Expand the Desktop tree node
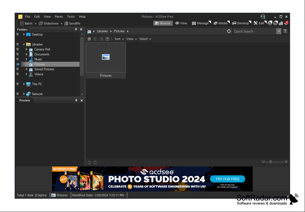Screen dimensions: 305x212 [x=24, y=34]
